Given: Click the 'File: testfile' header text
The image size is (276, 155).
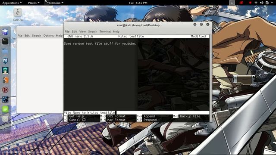Looking at the screenshot, I should coord(131,36).
